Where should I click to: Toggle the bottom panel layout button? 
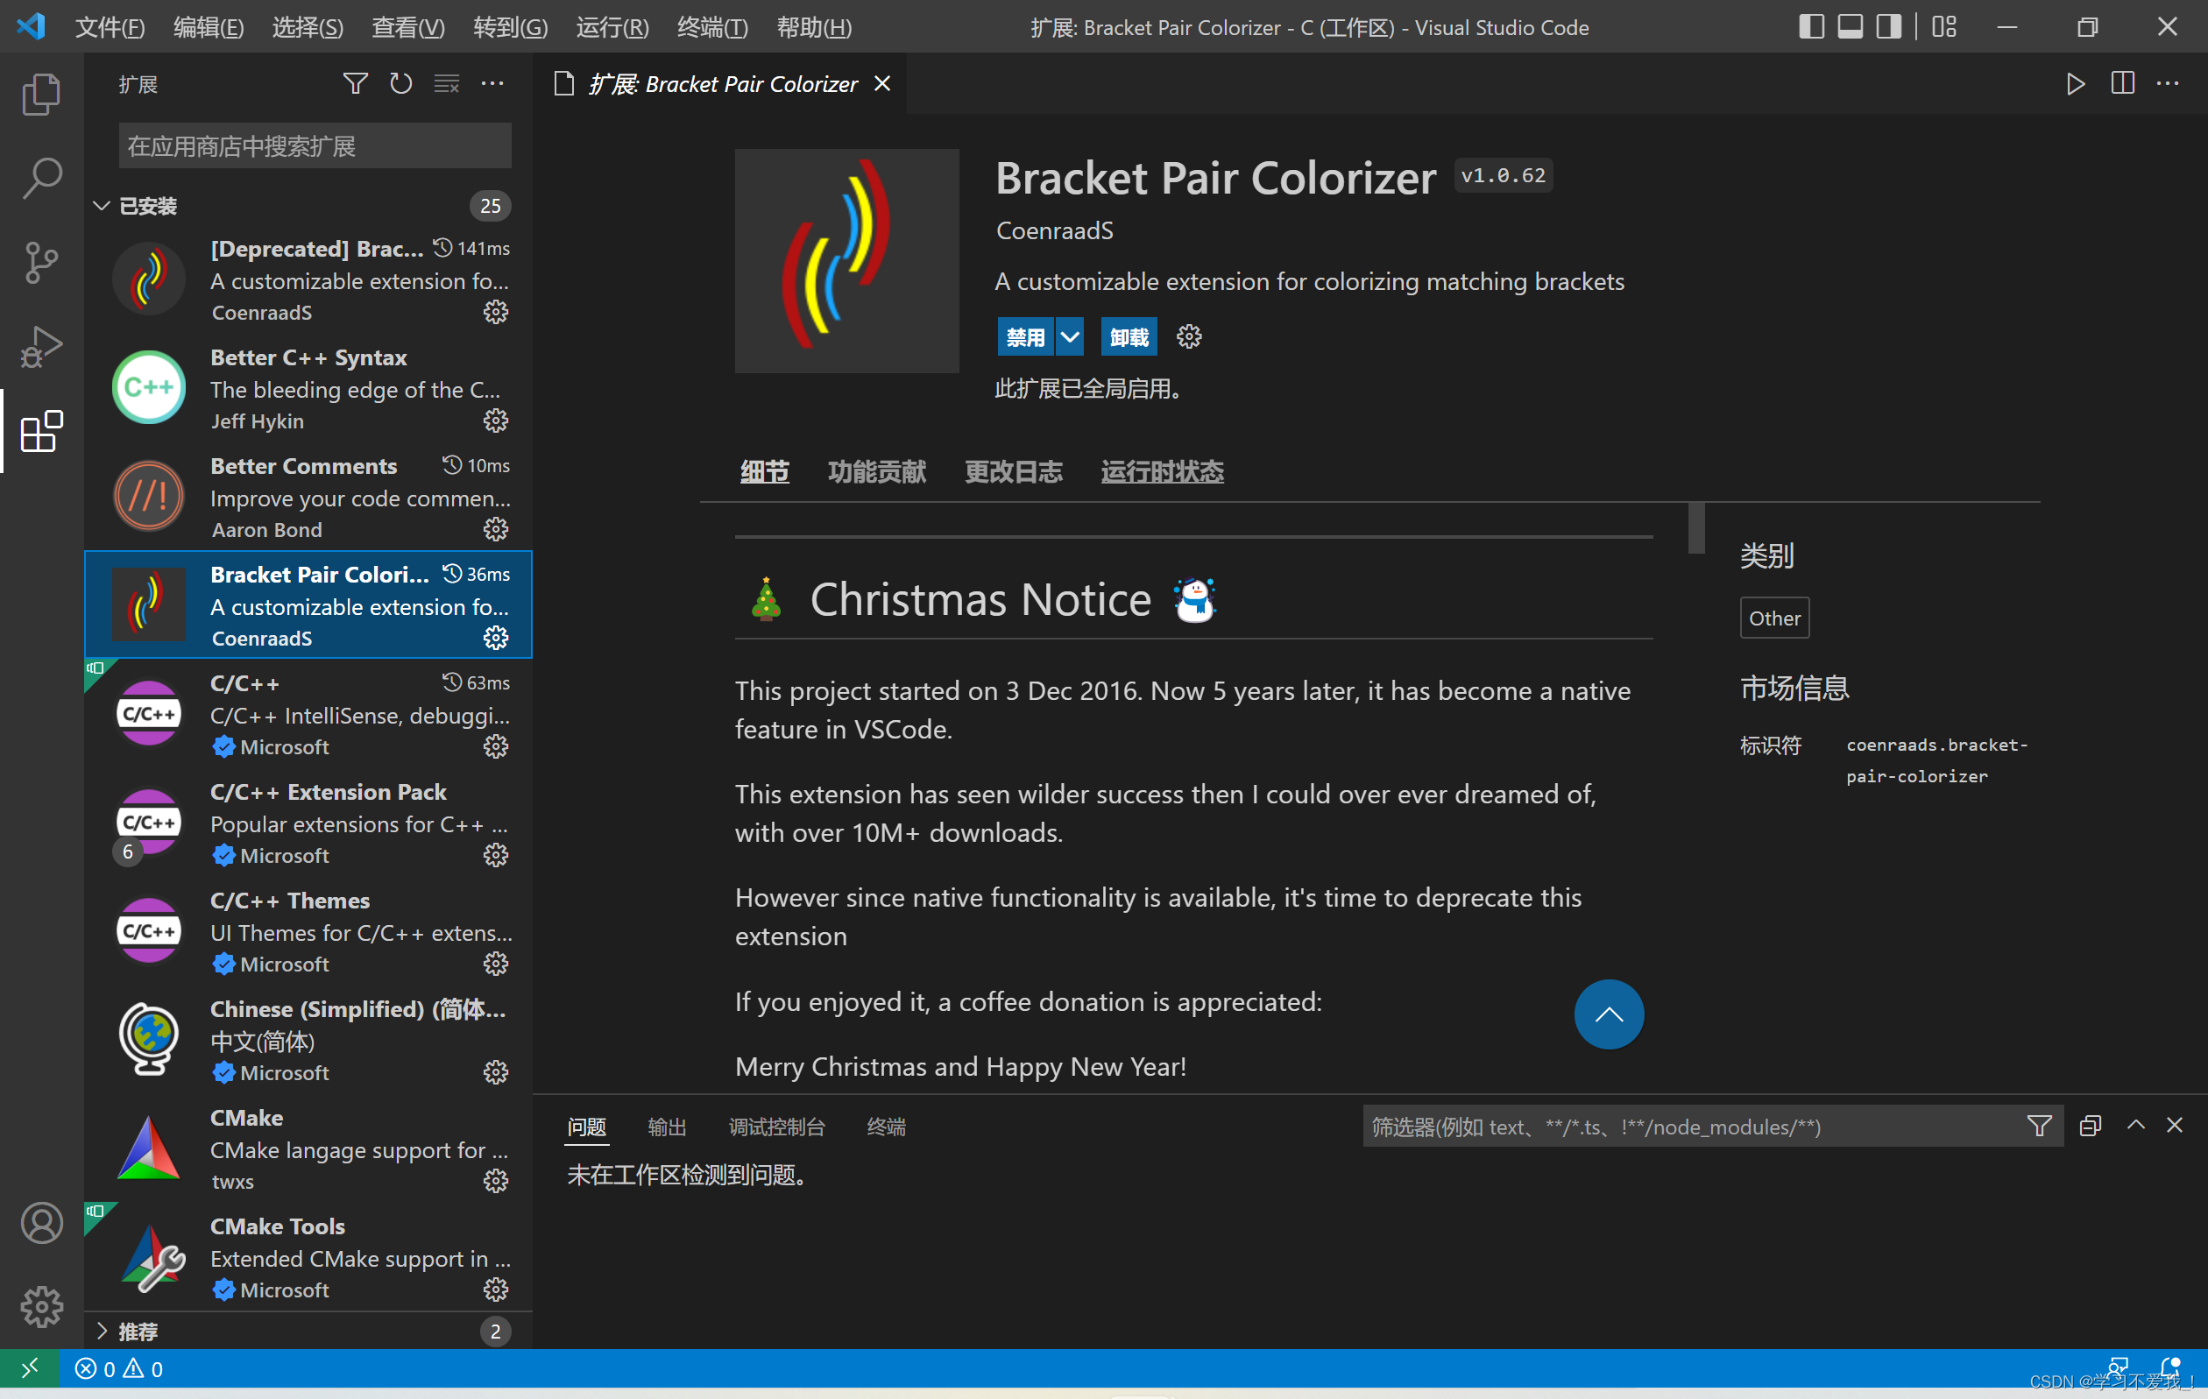(x=1850, y=26)
